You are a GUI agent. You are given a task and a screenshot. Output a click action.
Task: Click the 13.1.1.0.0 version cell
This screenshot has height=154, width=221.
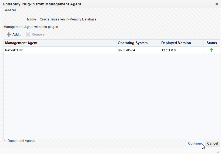tap(182, 50)
